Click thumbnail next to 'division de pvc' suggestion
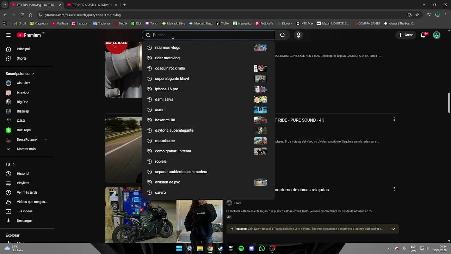This screenshot has height=254, width=451. coord(260,182)
